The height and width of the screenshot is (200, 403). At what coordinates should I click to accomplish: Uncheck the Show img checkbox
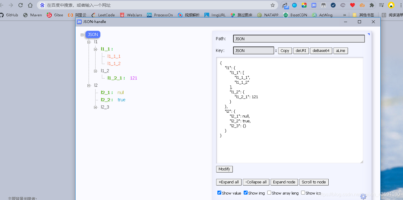tap(245, 193)
